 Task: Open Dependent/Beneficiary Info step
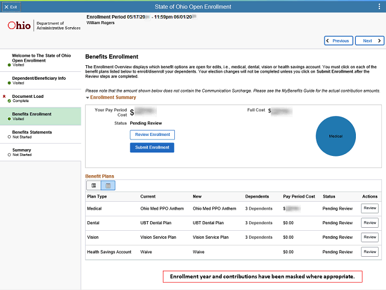click(x=40, y=80)
